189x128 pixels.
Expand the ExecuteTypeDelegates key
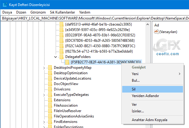pyautogui.click(x=44, y=95)
